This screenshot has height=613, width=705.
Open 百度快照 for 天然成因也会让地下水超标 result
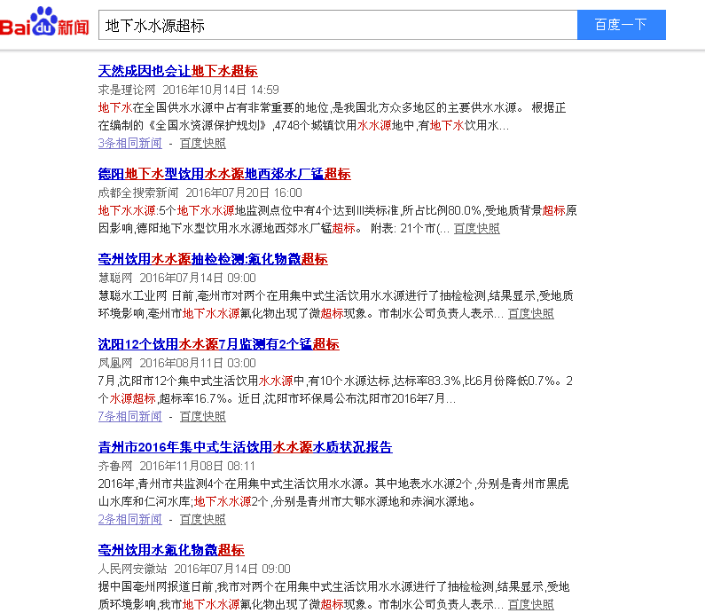(x=203, y=143)
